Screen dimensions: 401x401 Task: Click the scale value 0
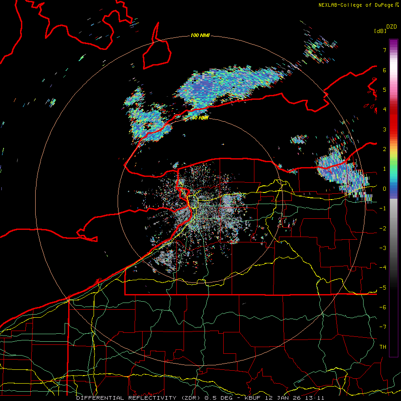[x=385, y=189]
